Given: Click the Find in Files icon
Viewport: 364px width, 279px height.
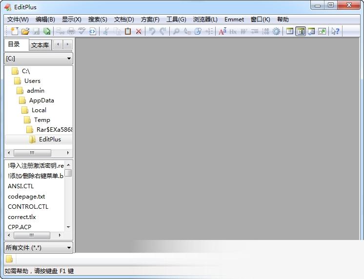Looking at the screenshot, I should (198, 31).
